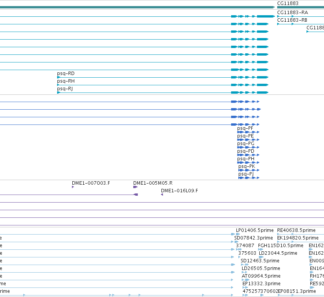Select the DME1-007O03.F feature label
This screenshot has width=324, height=297.
[x=91, y=183]
